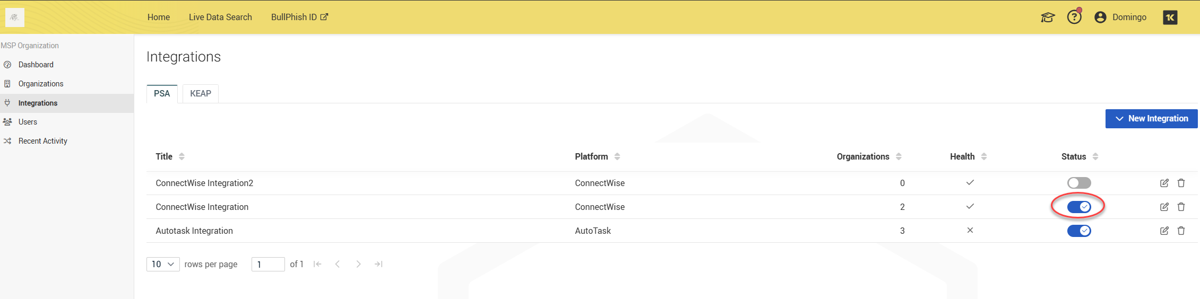Open the help question mark icon
This screenshot has height=299, width=1200.
[1074, 17]
